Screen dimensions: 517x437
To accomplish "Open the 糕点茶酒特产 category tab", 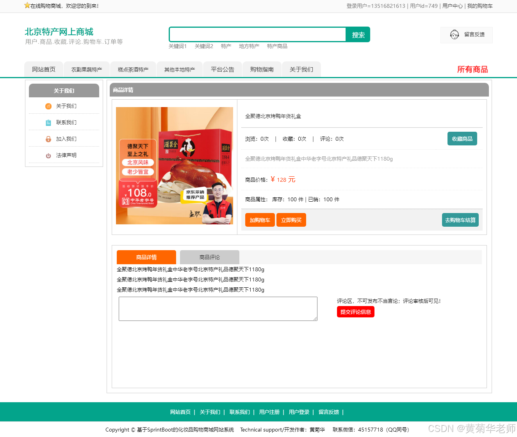I will click(133, 69).
